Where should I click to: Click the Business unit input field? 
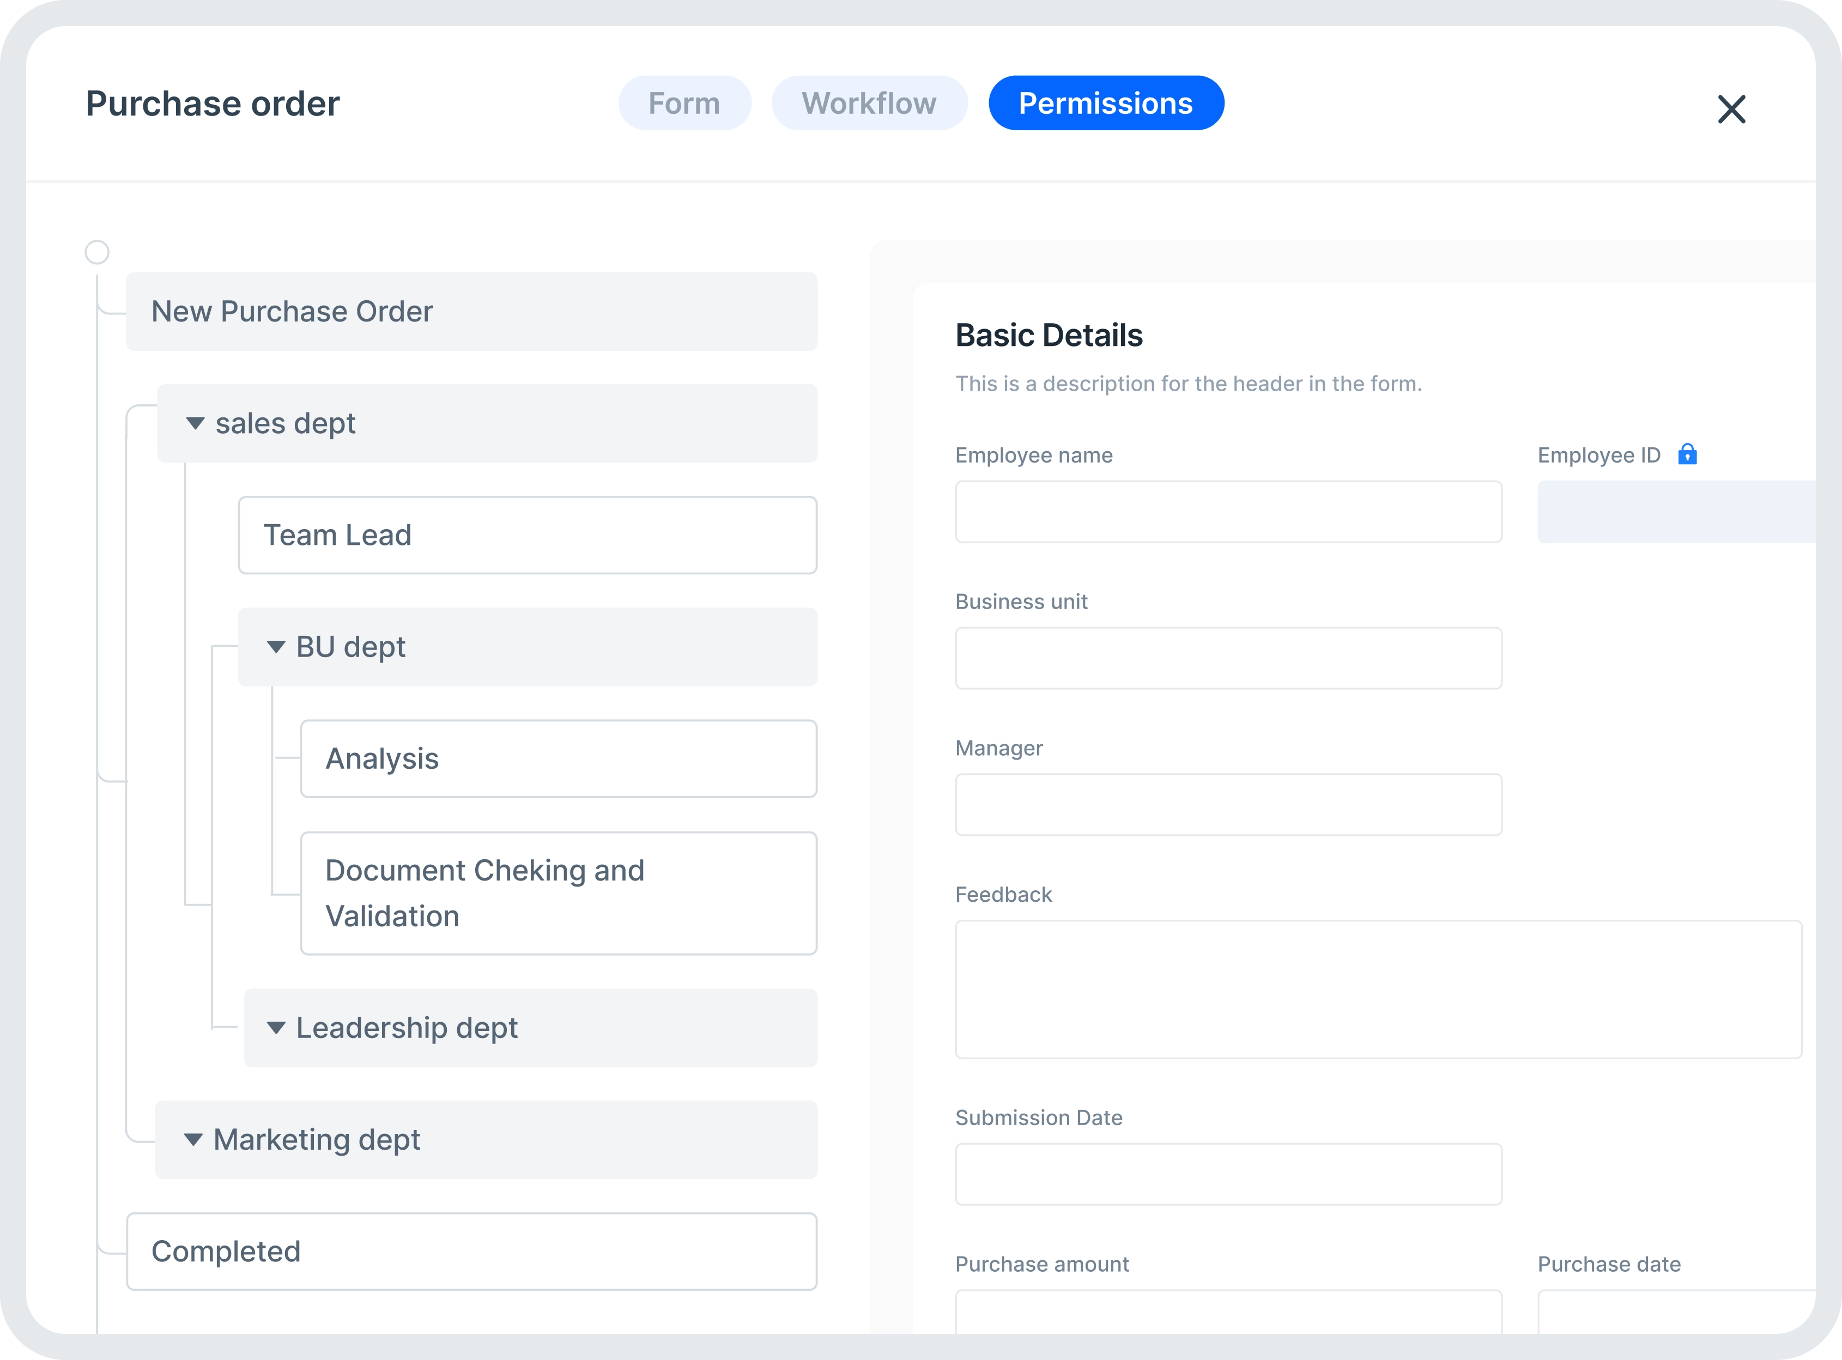[x=1228, y=658]
